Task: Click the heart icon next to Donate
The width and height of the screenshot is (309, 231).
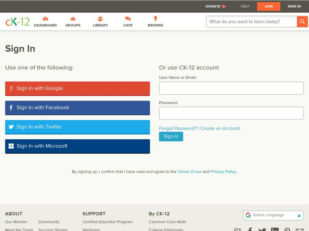Action: click(x=224, y=7)
